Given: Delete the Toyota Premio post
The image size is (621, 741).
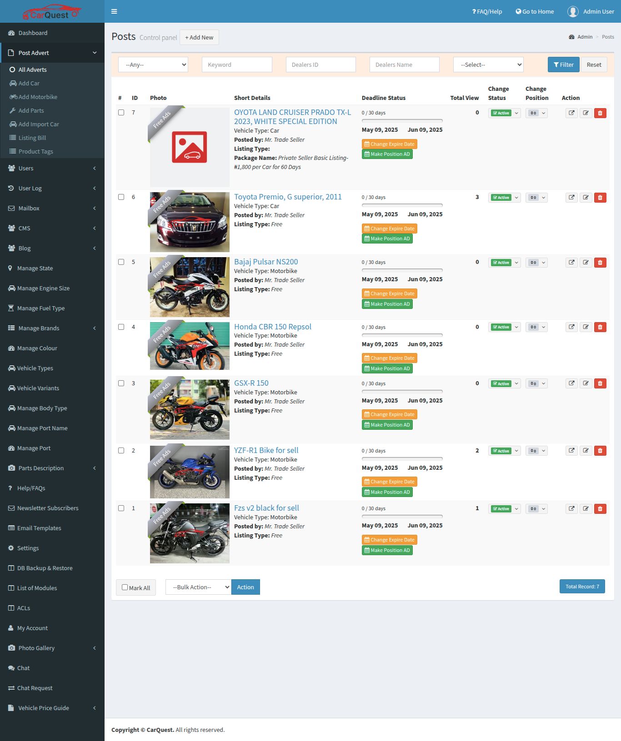Looking at the screenshot, I should (600, 198).
